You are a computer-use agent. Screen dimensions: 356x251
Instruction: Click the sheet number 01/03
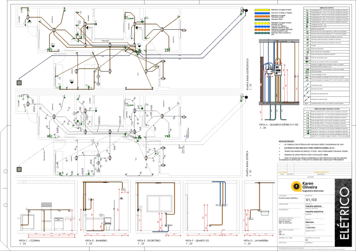click(312, 200)
